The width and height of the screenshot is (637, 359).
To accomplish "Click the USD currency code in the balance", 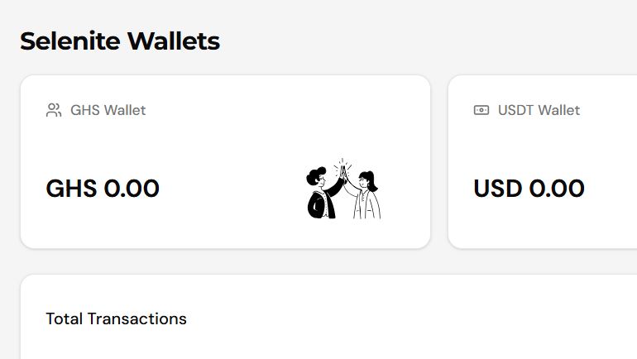I will click(498, 189).
